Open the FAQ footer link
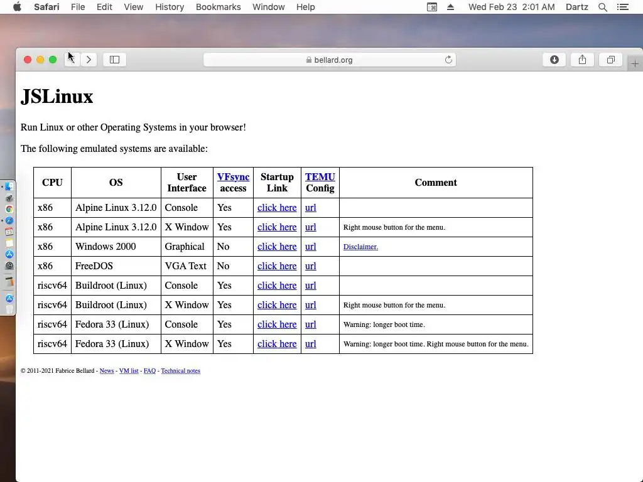The image size is (643, 482). [149, 370]
